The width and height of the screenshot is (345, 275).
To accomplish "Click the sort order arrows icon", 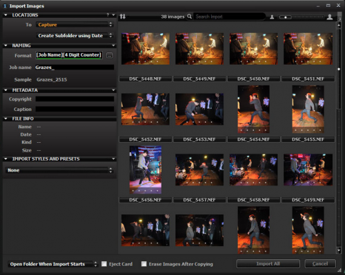I will point(123,17).
